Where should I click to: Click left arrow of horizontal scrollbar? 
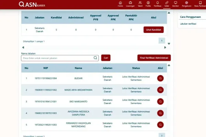pos(23,48)
